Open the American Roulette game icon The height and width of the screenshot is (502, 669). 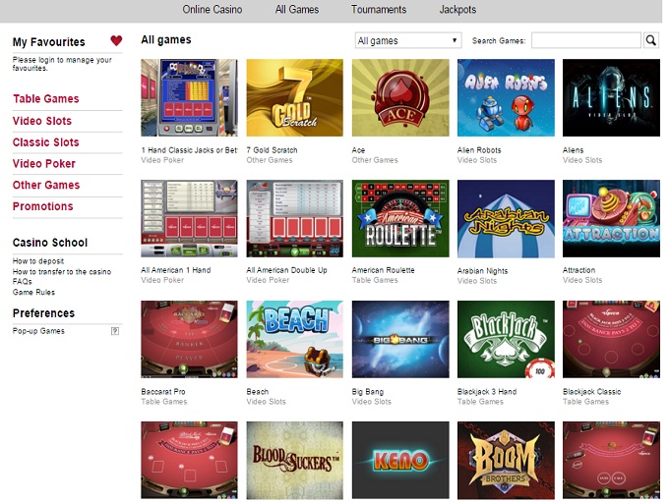click(x=399, y=218)
